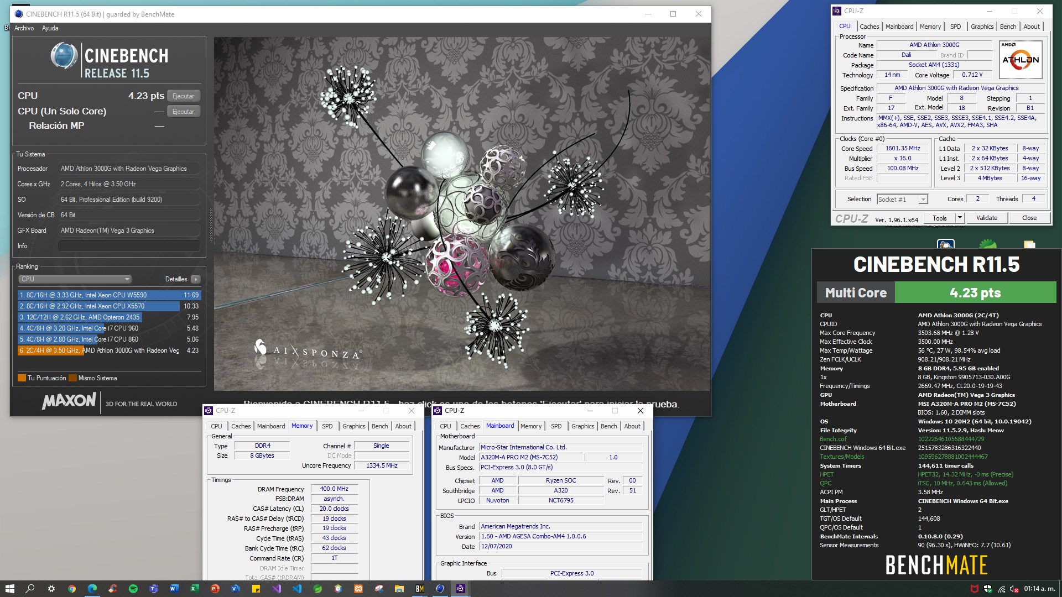Open File Explorer from the taskbar
The width and height of the screenshot is (1062, 597).
pos(399,589)
